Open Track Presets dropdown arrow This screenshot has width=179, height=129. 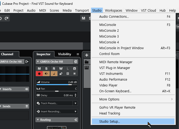coord(75,103)
